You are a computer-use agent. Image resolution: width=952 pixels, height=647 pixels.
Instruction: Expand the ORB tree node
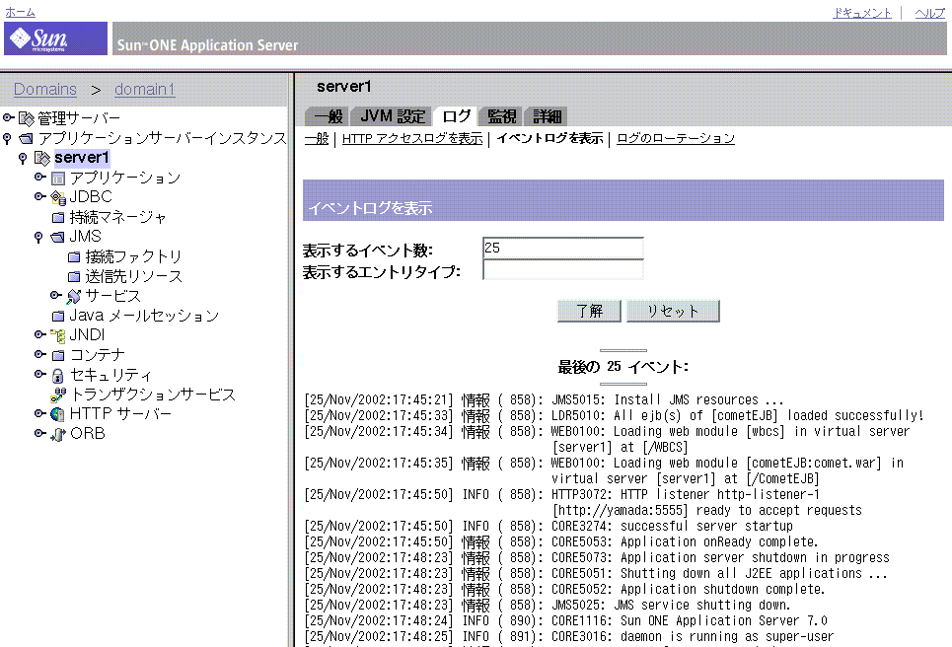40,433
